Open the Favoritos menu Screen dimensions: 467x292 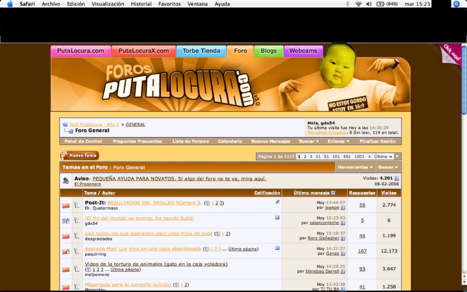169,4
